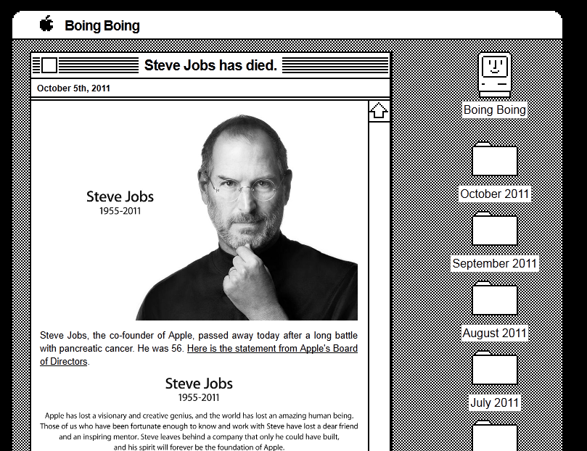Click the vertical scrollbar track
This screenshot has height=451, width=587.
coord(379,286)
